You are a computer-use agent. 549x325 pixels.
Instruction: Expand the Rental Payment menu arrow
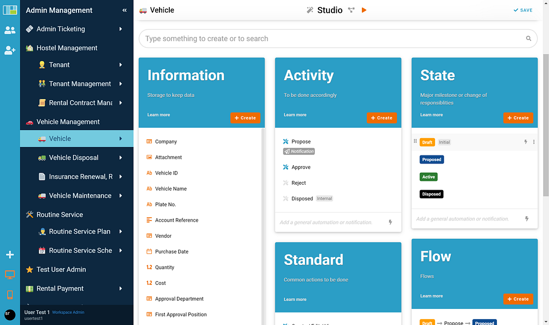[120, 288]
